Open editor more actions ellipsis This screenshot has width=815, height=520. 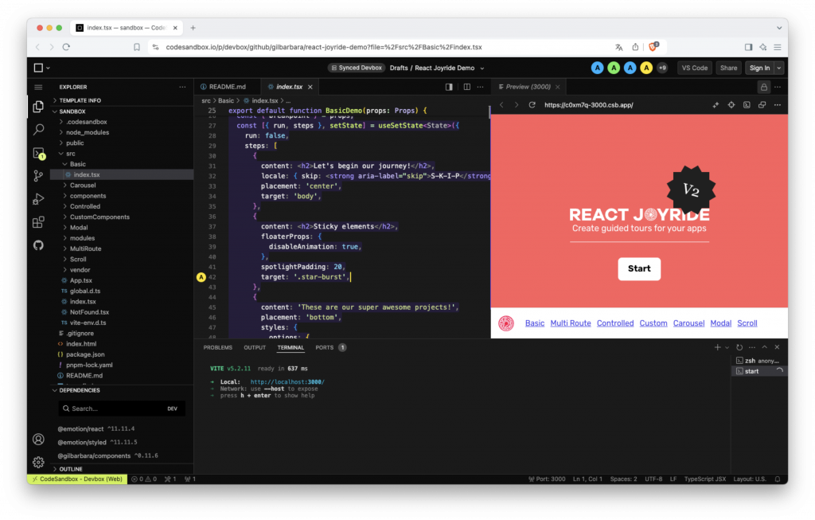pos(481,87)
